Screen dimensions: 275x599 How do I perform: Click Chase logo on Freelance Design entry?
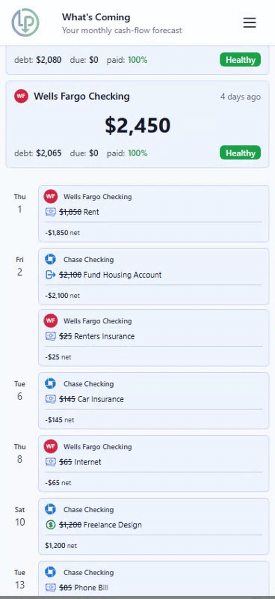[51, 509]
